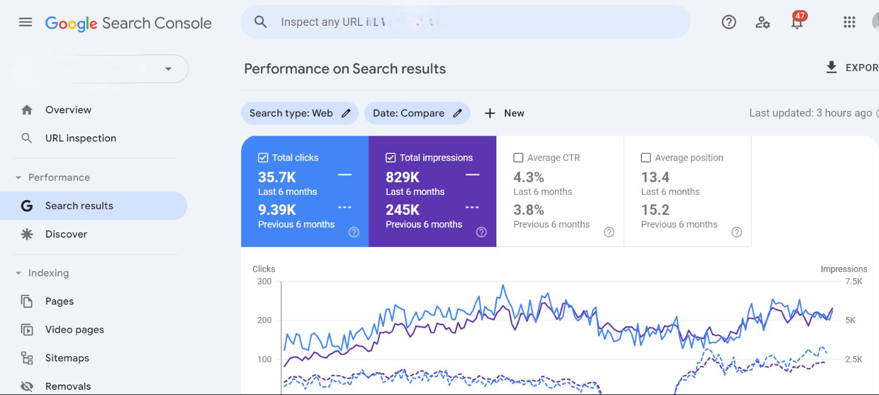Open user management settings icon
This screenshot has width=879, height=395.
762,22
